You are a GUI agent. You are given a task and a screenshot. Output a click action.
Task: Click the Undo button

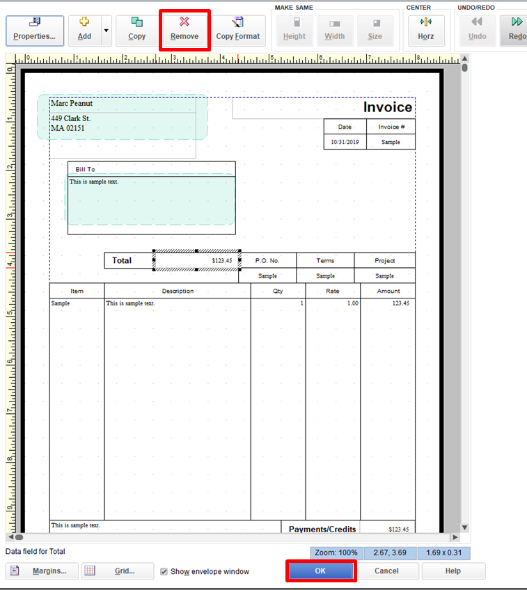click(x=478, y=31)
